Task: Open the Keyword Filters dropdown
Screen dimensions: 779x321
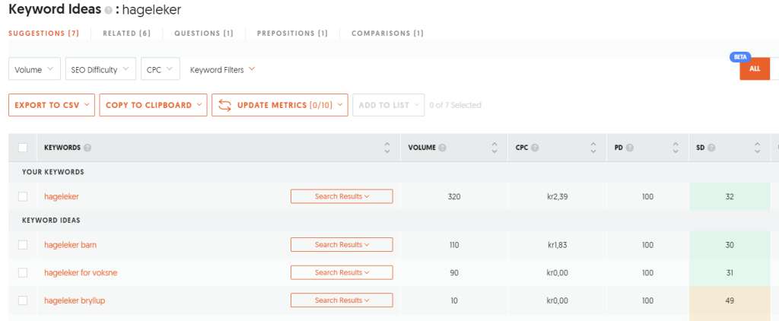Action: click(x=222, y=69)
